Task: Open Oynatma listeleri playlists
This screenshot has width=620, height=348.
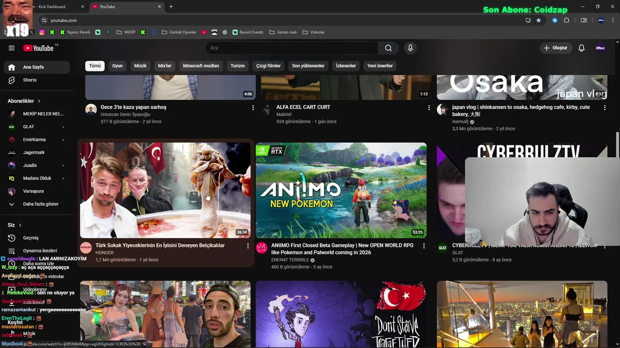Action: 37,251
